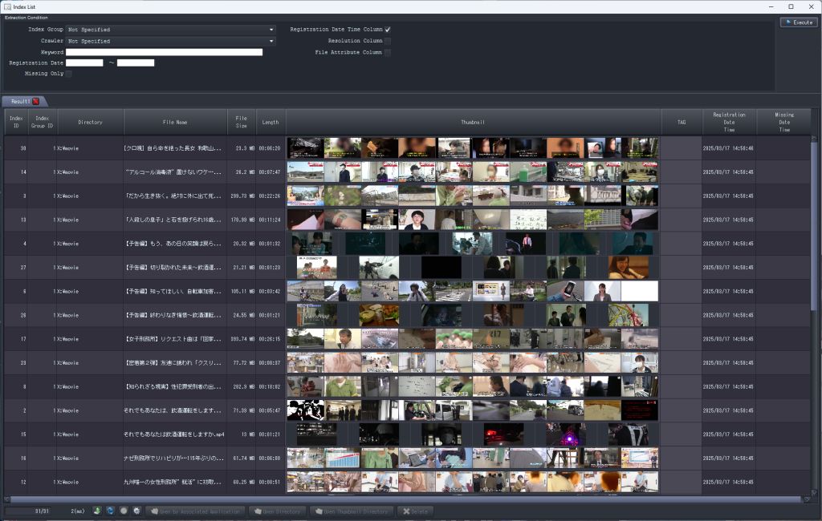Sort by the File Size column header

pyautogui.click(x=241, y=122)
